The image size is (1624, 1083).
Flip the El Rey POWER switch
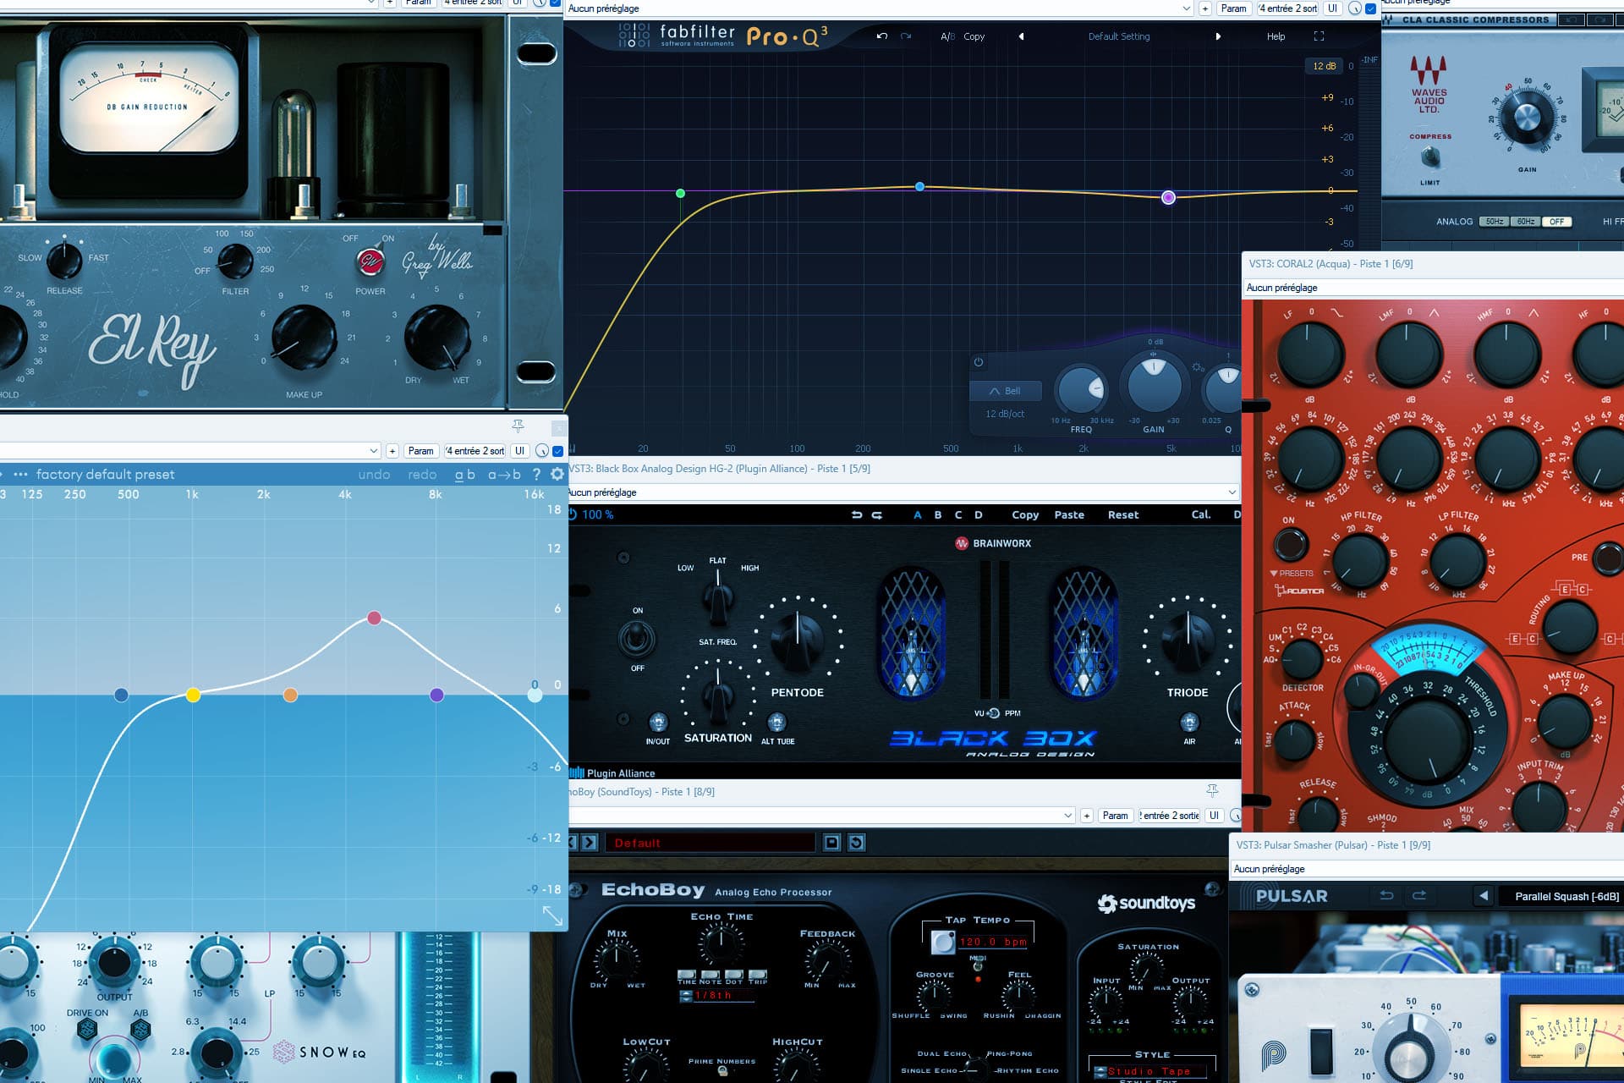point(369,262)
